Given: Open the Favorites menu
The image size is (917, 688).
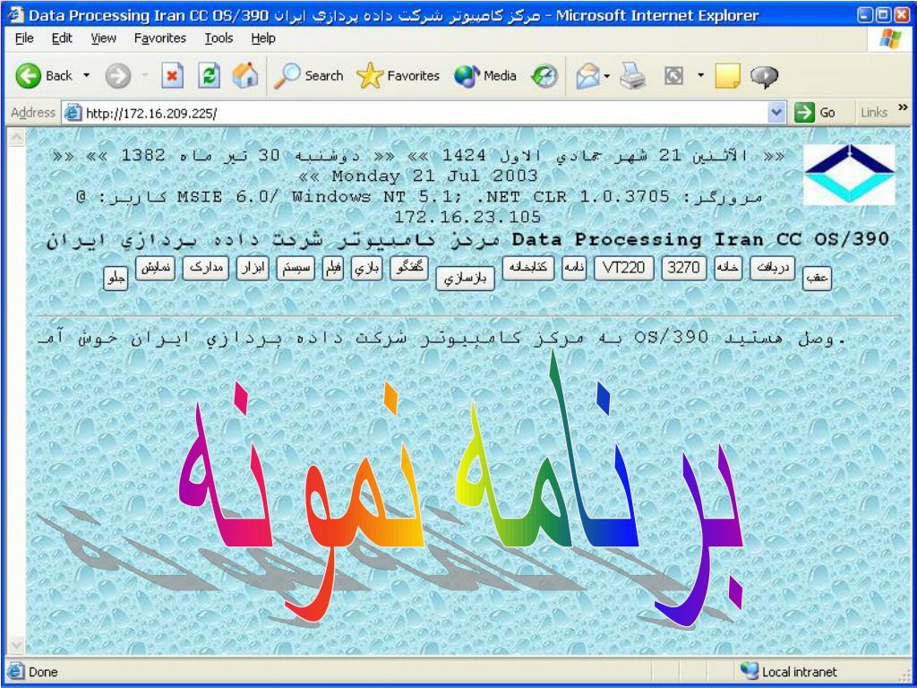Looking at the screenshot, I should tap(159, 39).
